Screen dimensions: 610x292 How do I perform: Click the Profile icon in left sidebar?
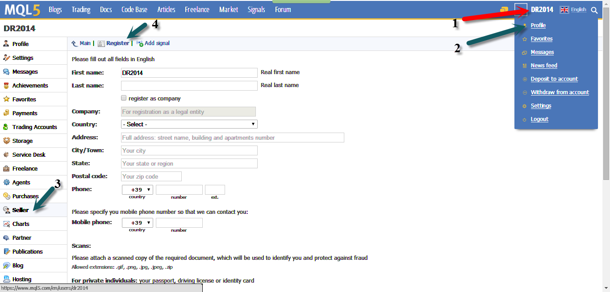click(6, 44)
